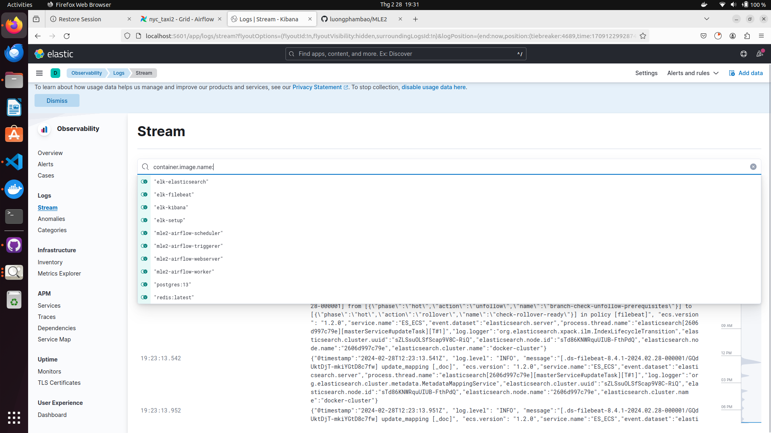Screen dimensions: 771x433
Task: Open GitHub Desktop from the dock
Action: point(14,245)
